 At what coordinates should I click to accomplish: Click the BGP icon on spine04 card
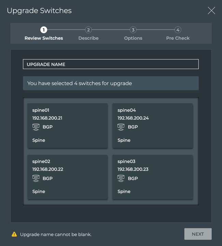pos(121,127)
